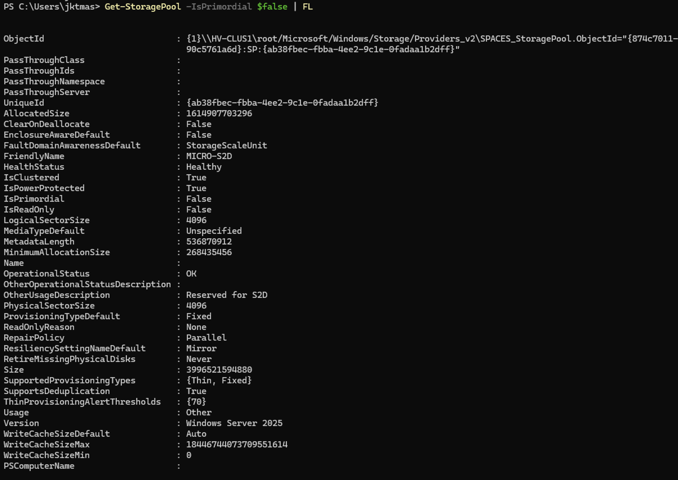Click the Version value Windows Server 2025
Viewport: 678px width, 480px height.
pos(234,423)
